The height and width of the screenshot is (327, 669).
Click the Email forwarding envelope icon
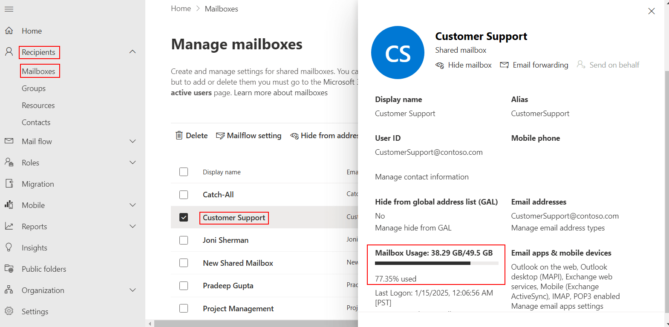(504, 65)
